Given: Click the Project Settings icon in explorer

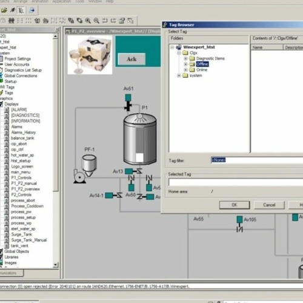Looking at the screenshot, I should click(x=1, y=59).
